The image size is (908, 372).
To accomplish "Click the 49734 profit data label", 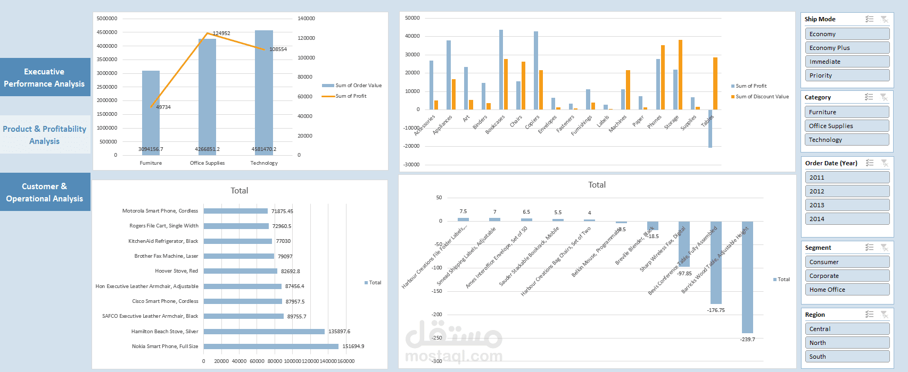I will 163,107.
